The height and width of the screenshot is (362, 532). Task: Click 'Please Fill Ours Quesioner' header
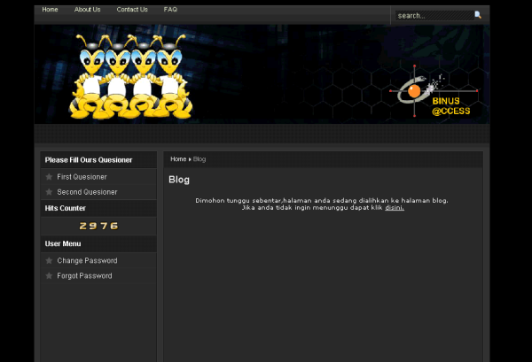tap(89, 160)
